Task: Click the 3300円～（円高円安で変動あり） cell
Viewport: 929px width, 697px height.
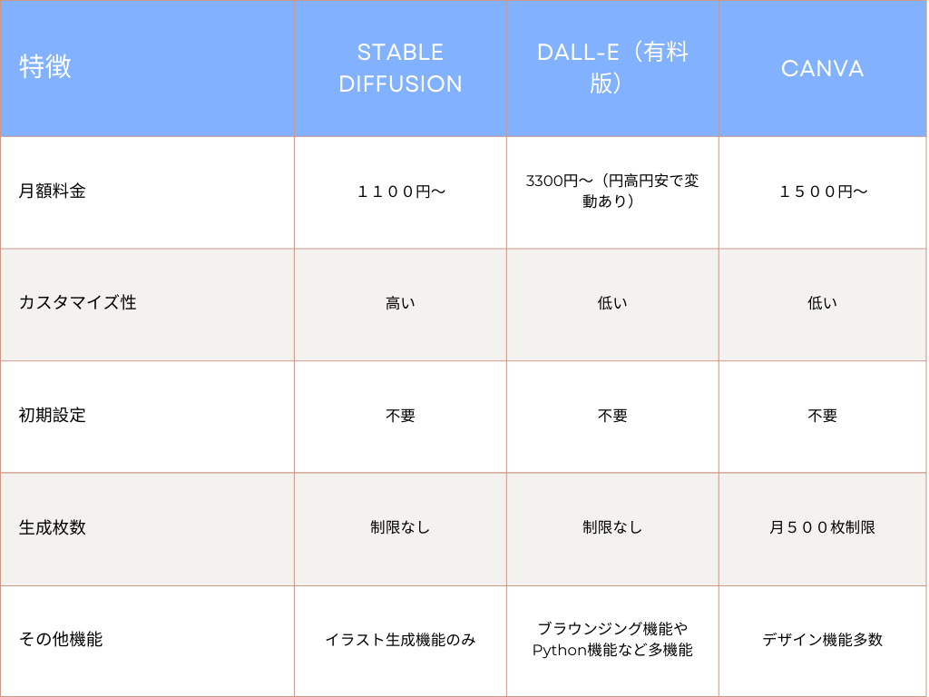Action: [612, 191]
